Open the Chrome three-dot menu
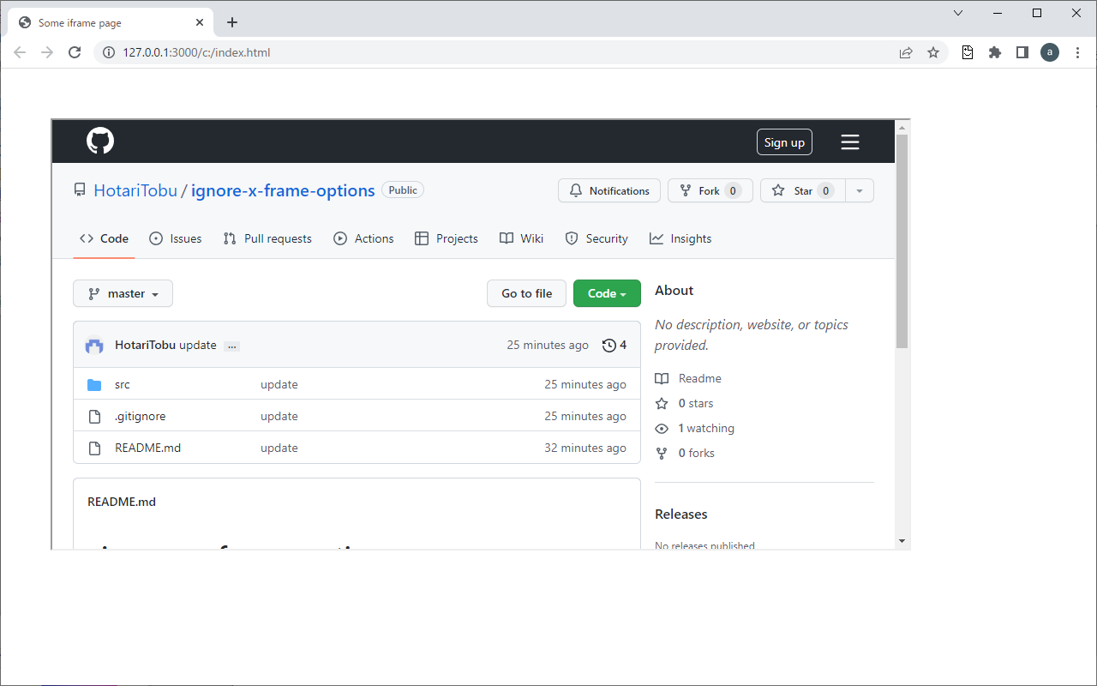The image size is (1097, 686). coord(1077,52)
